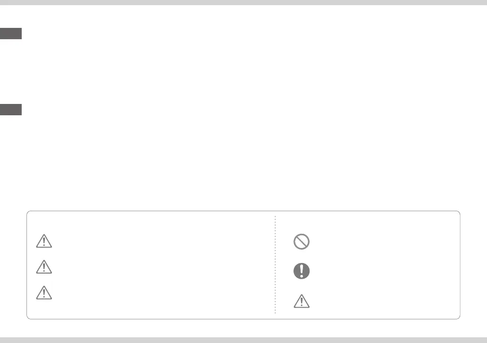Open the lower dark gray section tab
Screen dimensions: 487x343
tap(11, 110)
